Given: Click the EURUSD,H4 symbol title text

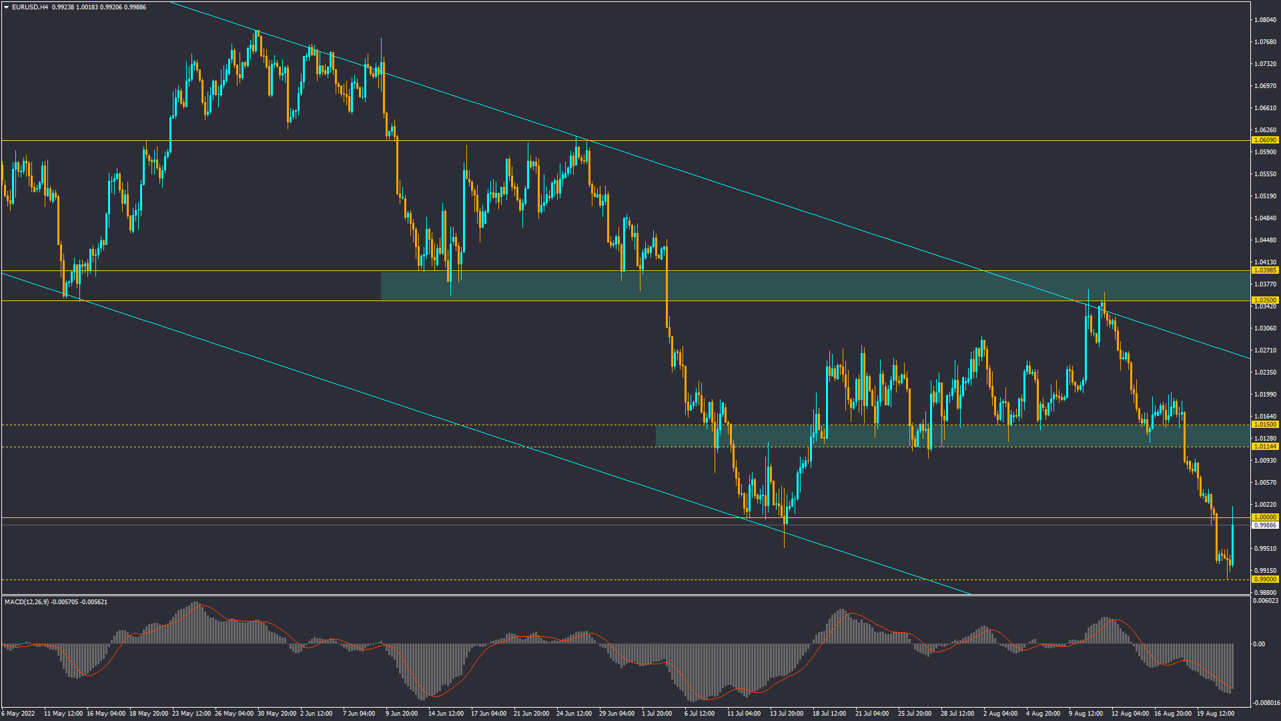Looking at the screenshot, I should [x=30, y=7].
